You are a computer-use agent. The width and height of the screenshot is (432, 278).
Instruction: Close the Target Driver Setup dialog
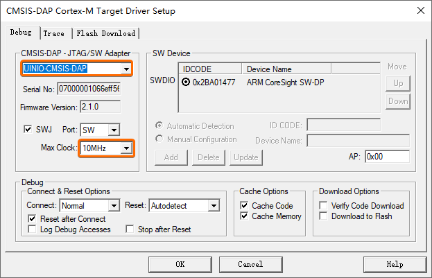coord(421,10)
